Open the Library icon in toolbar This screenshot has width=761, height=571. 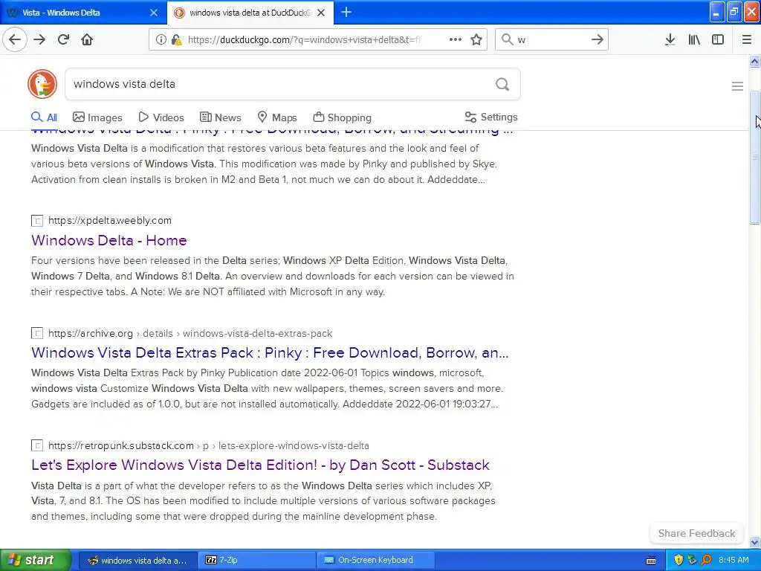[x=694, y=39]
